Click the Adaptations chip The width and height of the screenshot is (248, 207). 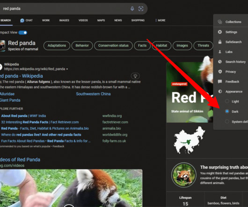click(x=57, y=45)
